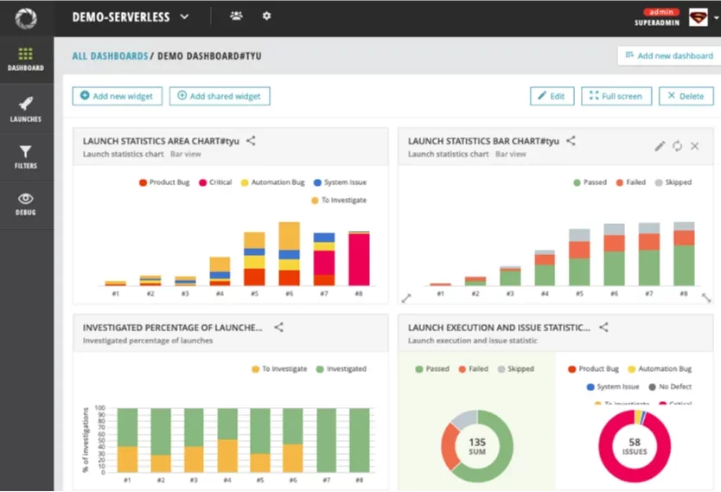The height and width of the screenshot is (492, 721).
Task: Remove the Launch Statistics Bar Chart widget
Action: 695,146
